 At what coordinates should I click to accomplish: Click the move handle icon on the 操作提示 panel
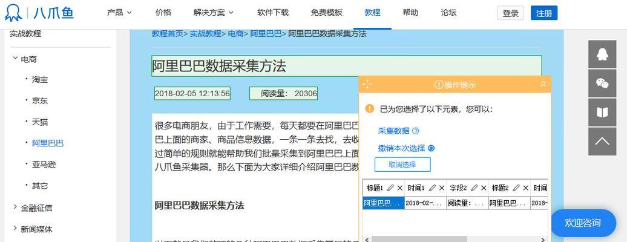click(367, 85)
